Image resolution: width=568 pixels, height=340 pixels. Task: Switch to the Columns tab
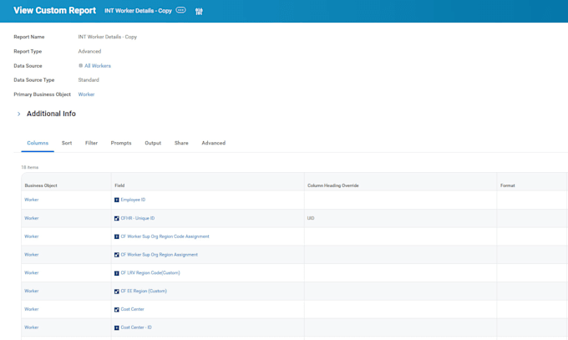[38, 143]
